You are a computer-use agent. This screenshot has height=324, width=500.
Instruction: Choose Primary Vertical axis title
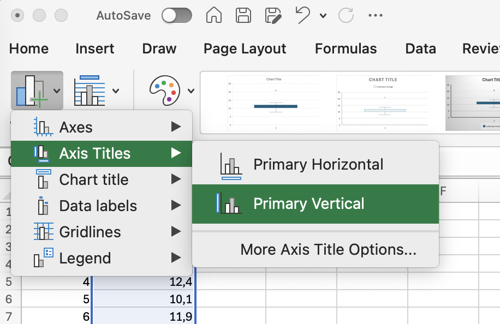click(316, 204)
